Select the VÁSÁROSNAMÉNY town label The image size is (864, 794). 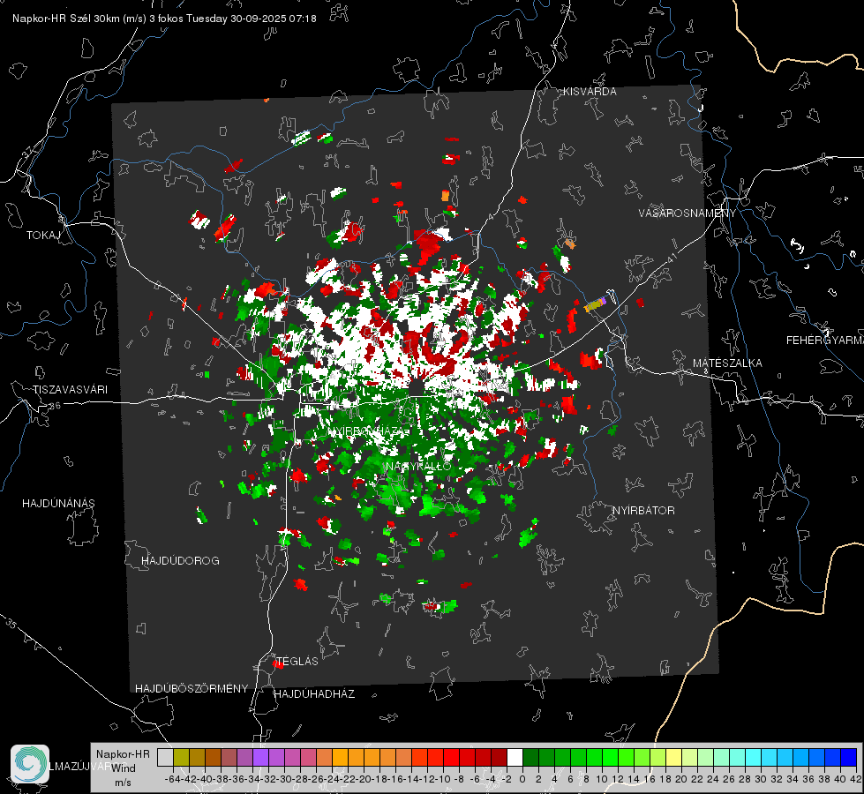tap(687, 213)
